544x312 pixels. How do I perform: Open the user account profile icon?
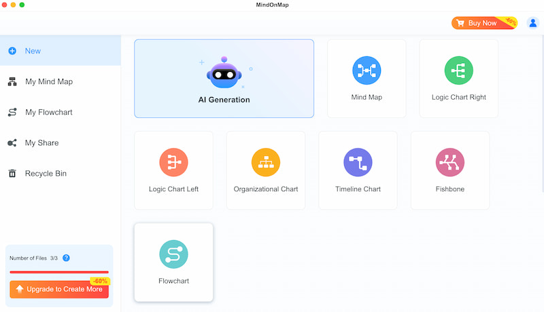tap(532, 23)
